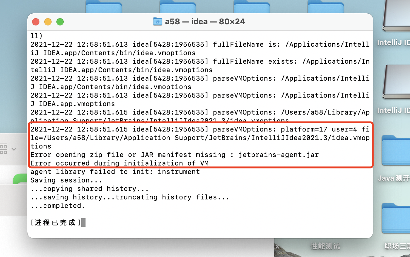Viewport: 410px width, 257px height.
Task: Click the line starting 'telliJ IDEA.app/Contents/bin'
Action: 122,70
